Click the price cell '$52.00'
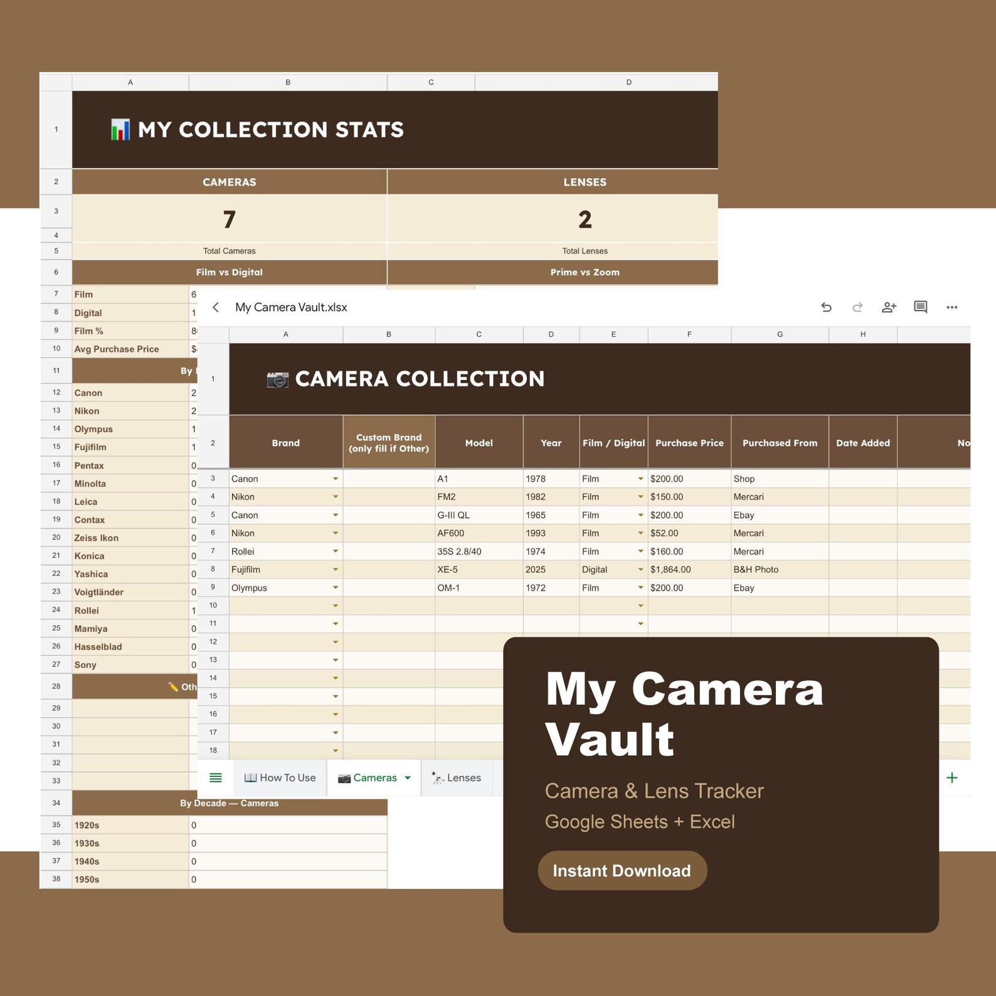 [x=689, y=533]
